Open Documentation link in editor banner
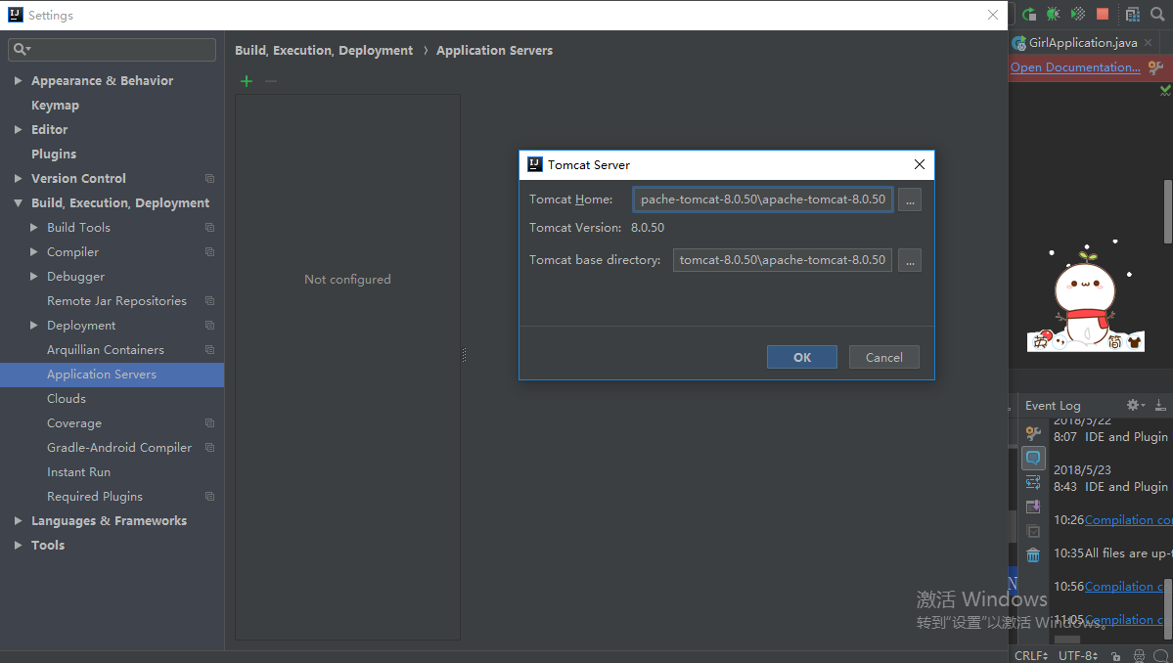Viewport: 1173px width, 663px height. [1075, 67]
